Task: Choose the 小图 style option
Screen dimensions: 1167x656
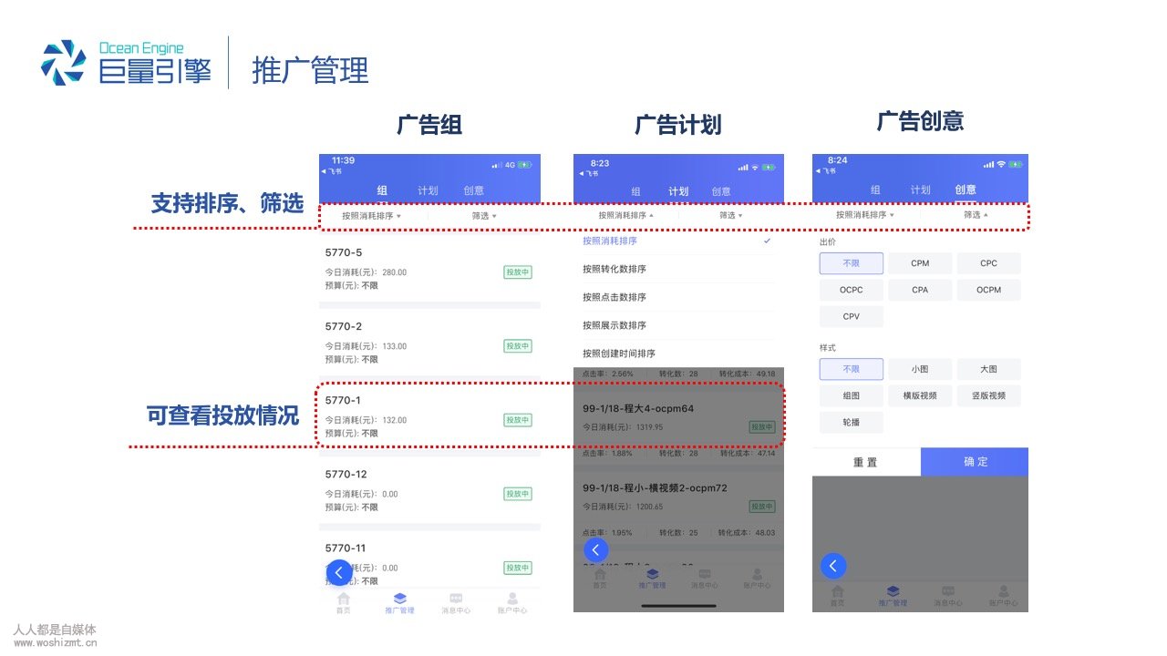Action: 920,369
